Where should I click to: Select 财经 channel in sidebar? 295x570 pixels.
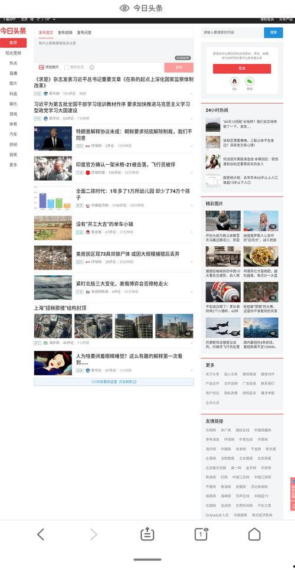(13, 145)
